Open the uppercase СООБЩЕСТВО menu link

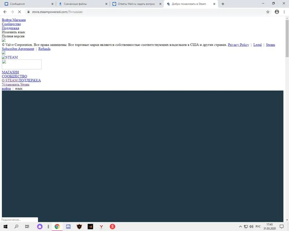click(14, 76)
